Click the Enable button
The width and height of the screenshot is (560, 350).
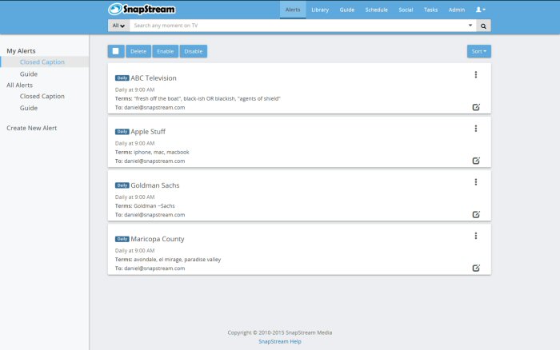coord(166,51)
